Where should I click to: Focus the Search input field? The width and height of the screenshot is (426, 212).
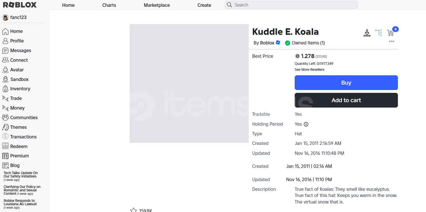[x=291, y=5]
